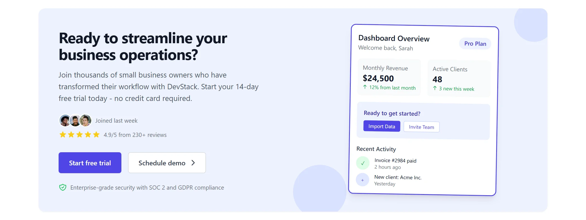Click the third user avatar photo
Viewport: 586px width, 220px height.
(85, 120)
